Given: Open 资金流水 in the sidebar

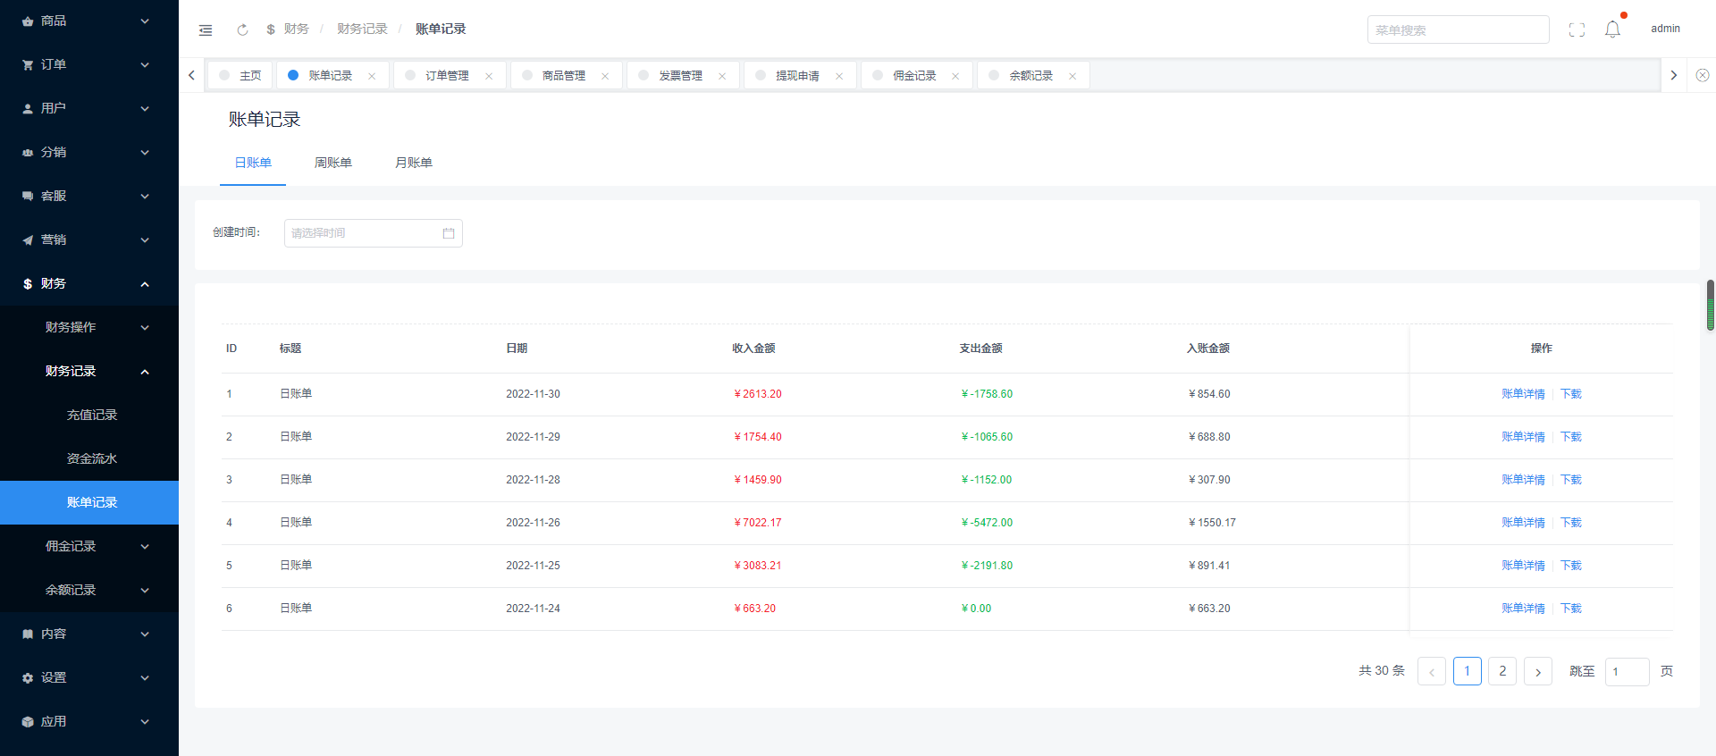Looking at the screenshot, I should click(91, 458).
